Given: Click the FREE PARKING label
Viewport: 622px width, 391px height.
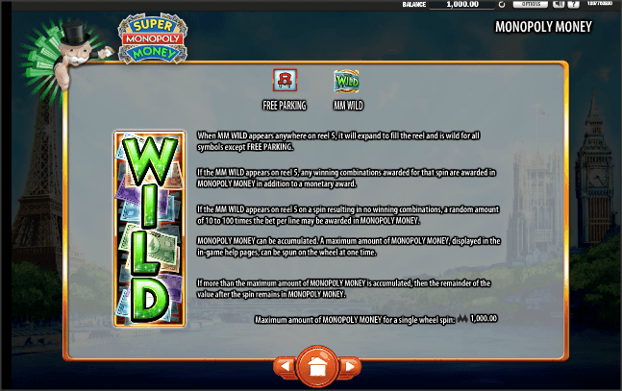Looking at the screenshot, I should pos(285,106).
